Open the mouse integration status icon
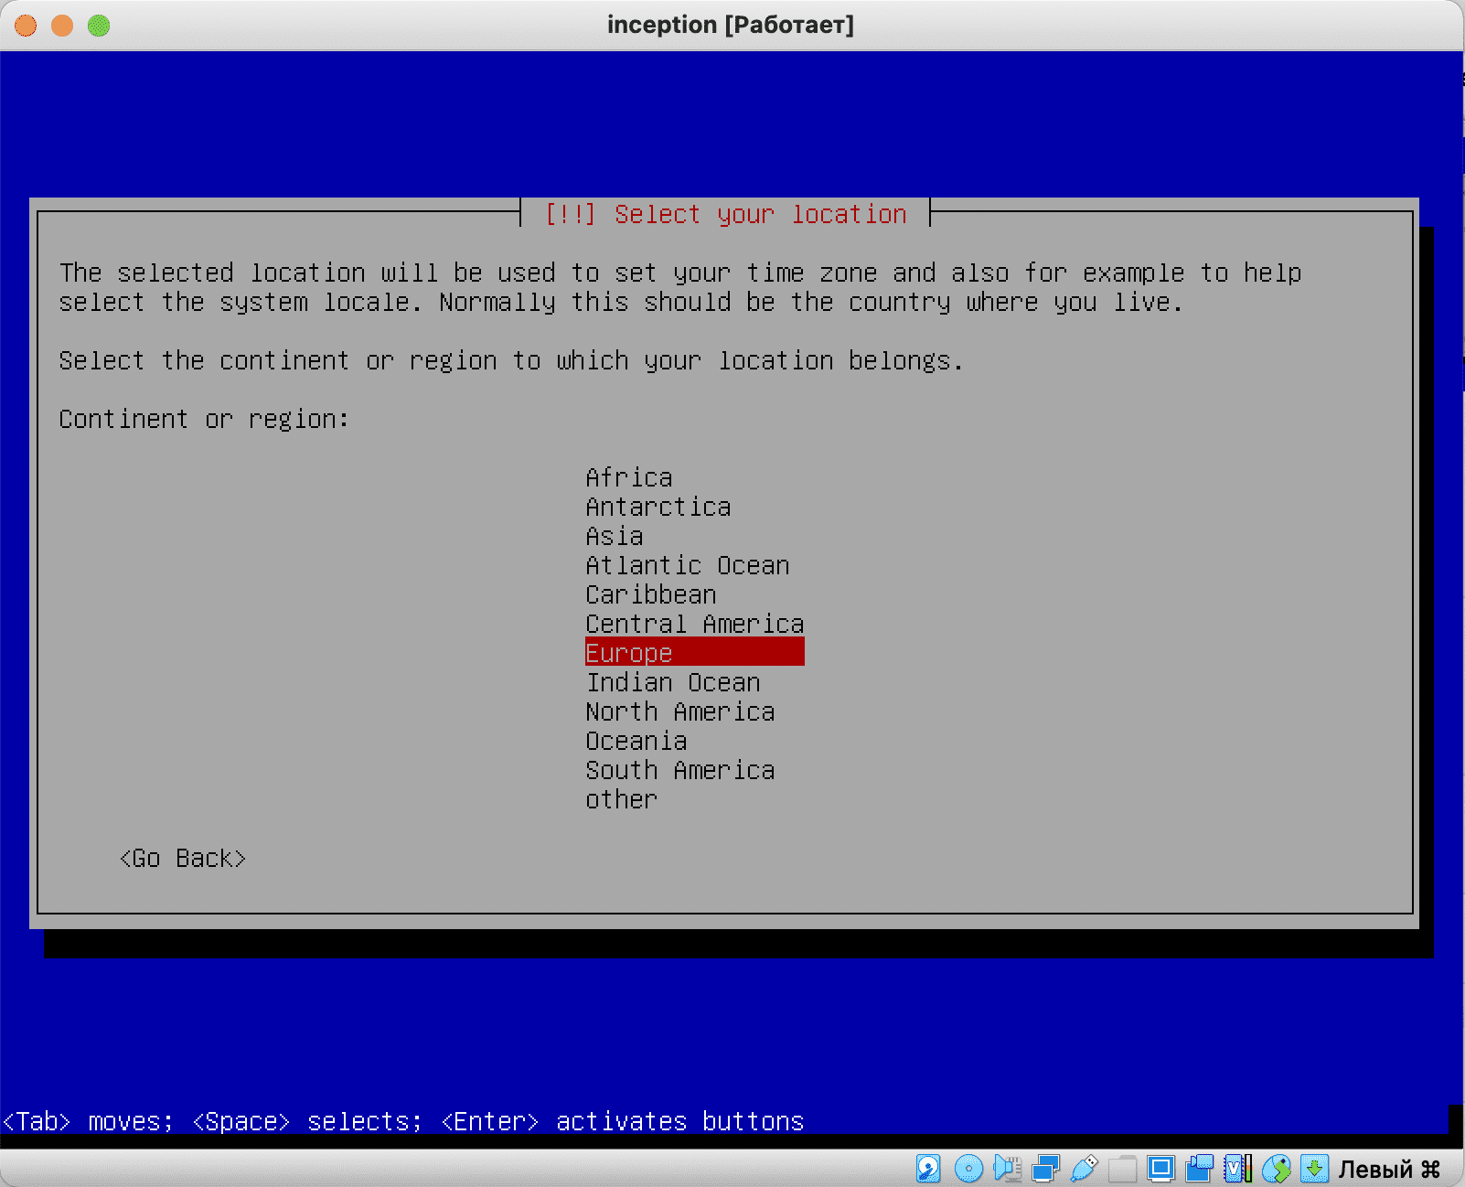The width and height of the screenshot is (1465, 1187). point(1277,1168)
